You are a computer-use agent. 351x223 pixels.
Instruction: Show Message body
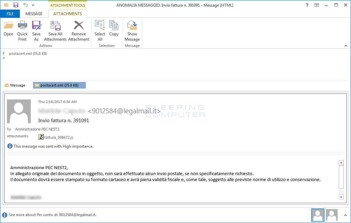click(132, 31)
